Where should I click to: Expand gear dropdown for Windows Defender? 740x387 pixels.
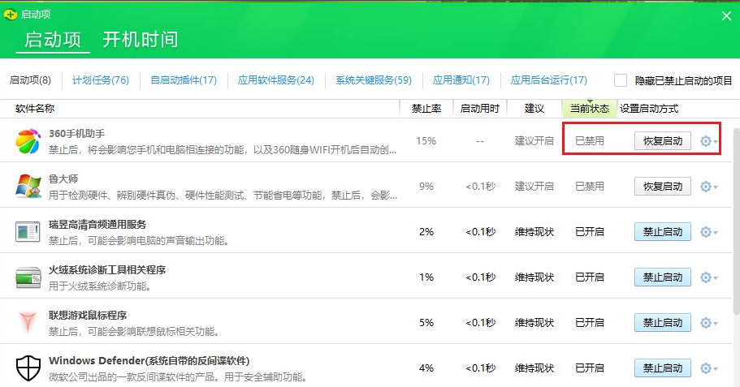click(716, 369)
